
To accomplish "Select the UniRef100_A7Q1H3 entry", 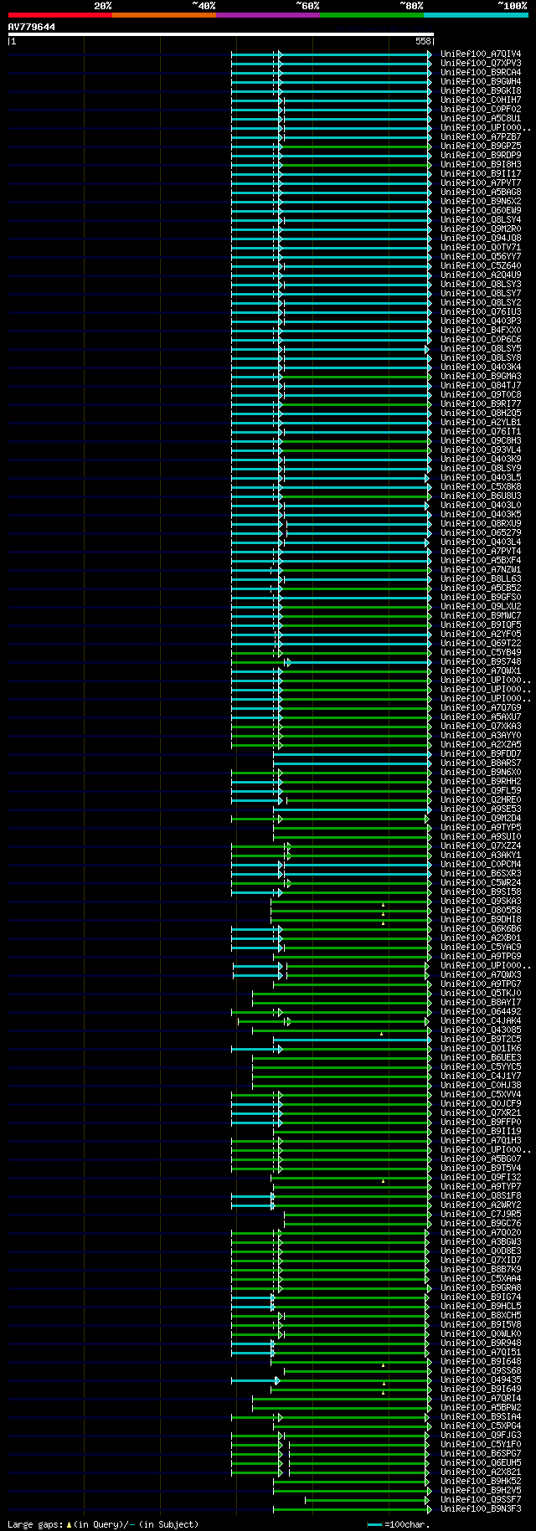I will coord(481,1140).
